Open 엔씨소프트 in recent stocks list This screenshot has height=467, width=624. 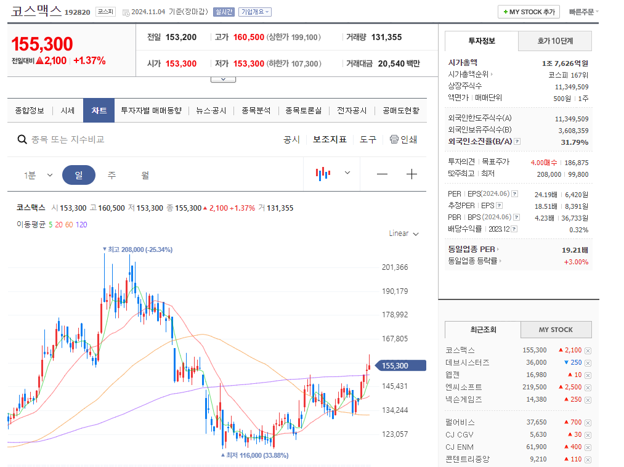[464, 387]
